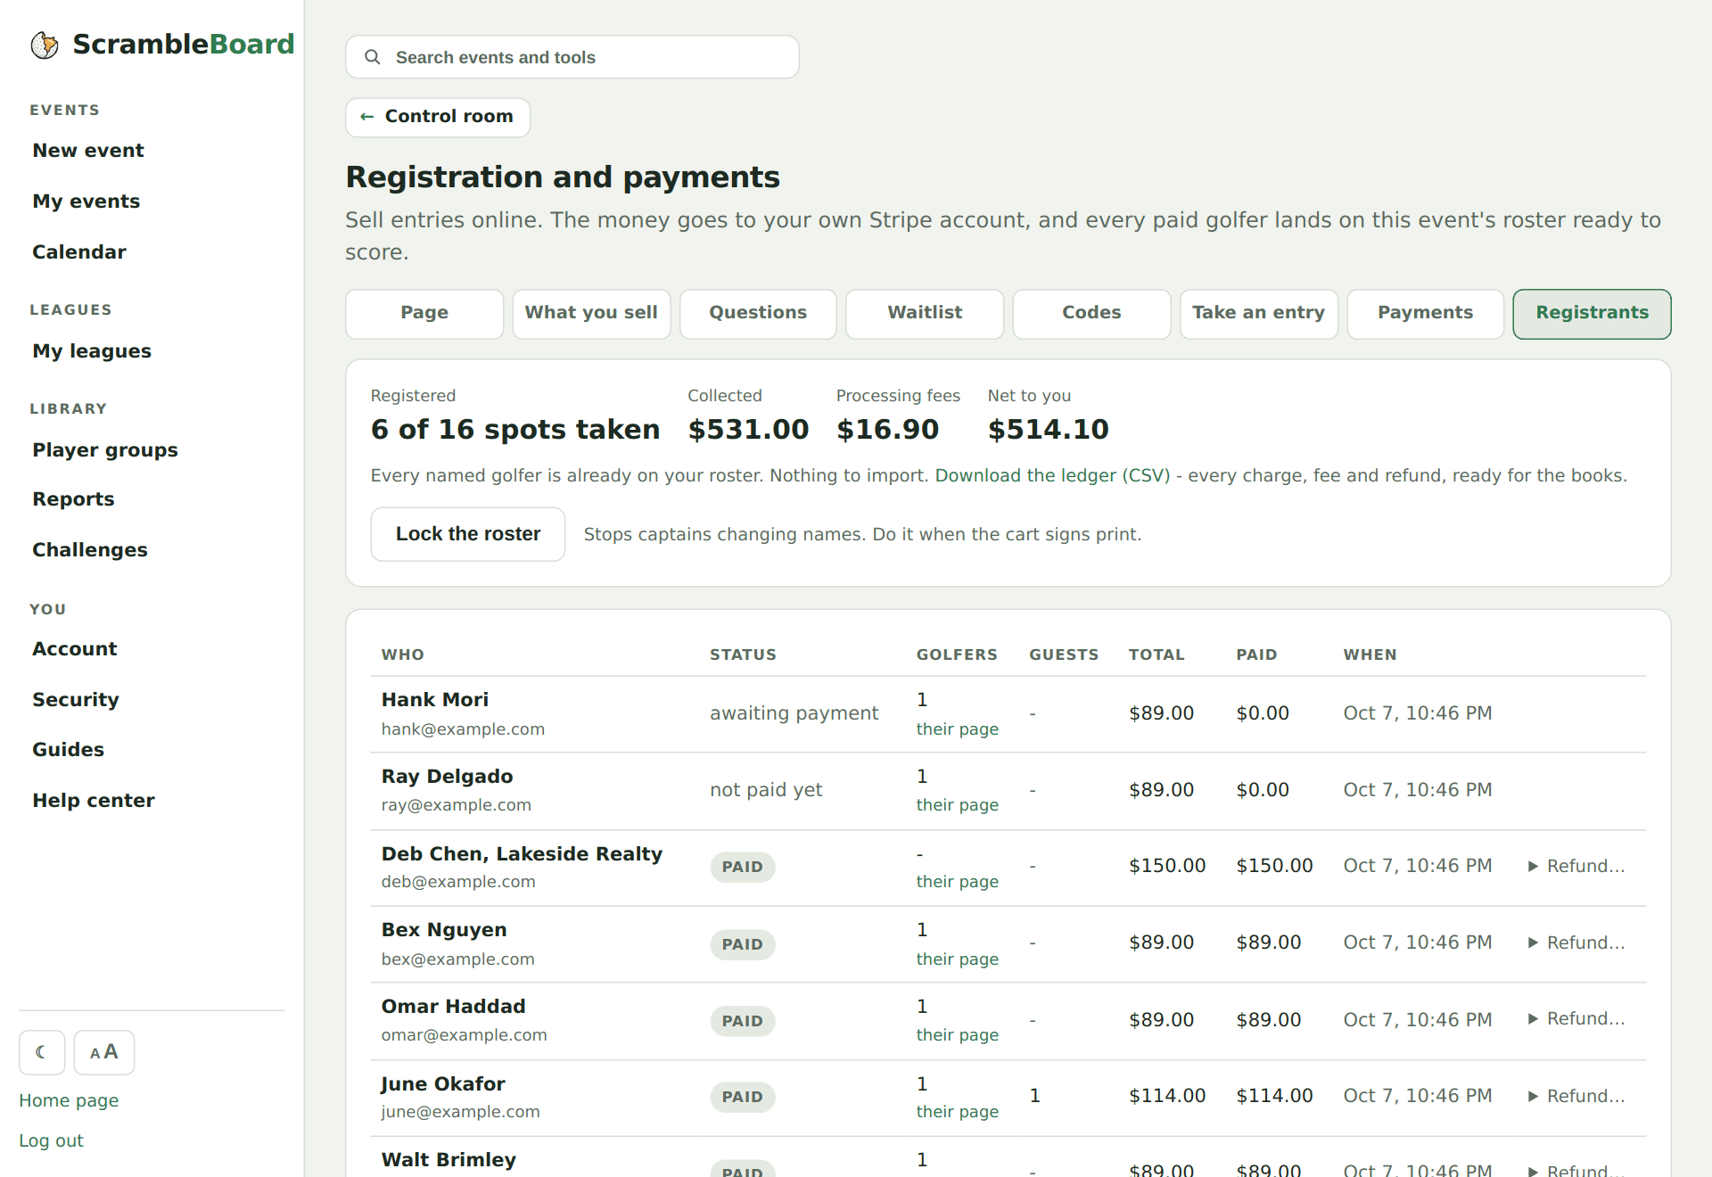Screen dimensions: 1712x1177
Task: Click the email hank@example.com
Action: (x=463, y=729)
